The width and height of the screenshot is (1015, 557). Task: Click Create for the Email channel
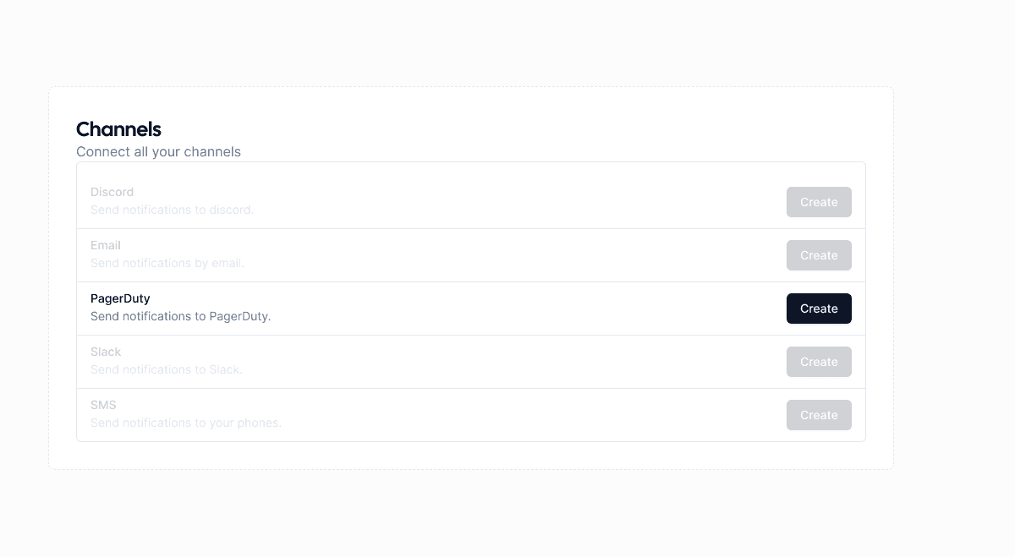click(819, 255)
